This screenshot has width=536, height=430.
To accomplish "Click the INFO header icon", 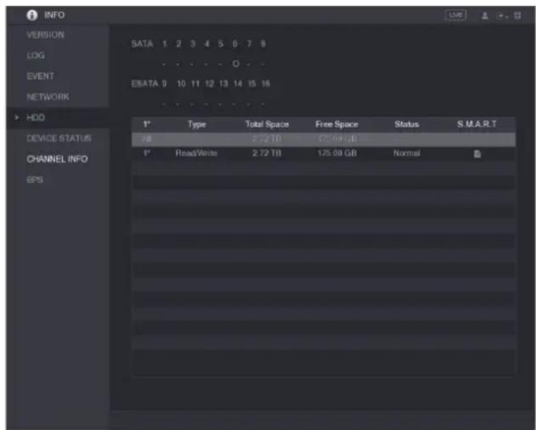I will tap(32, 15).
